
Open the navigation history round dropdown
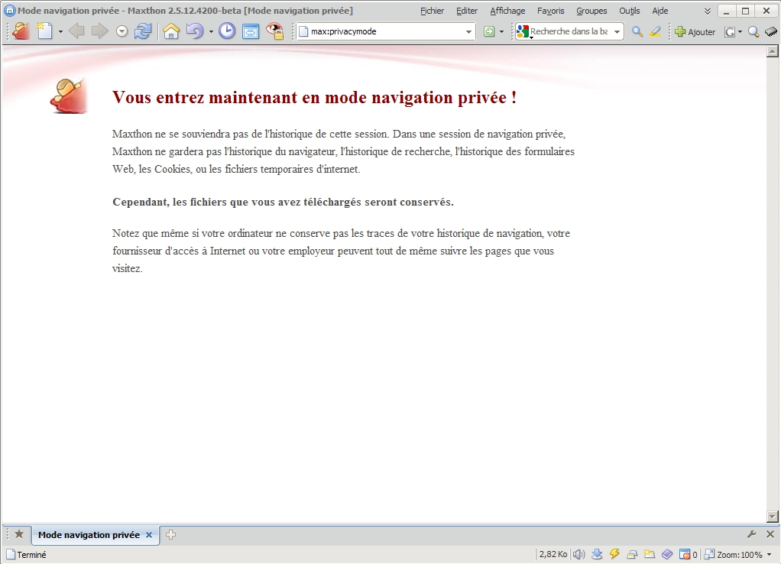tap(122, 32)
